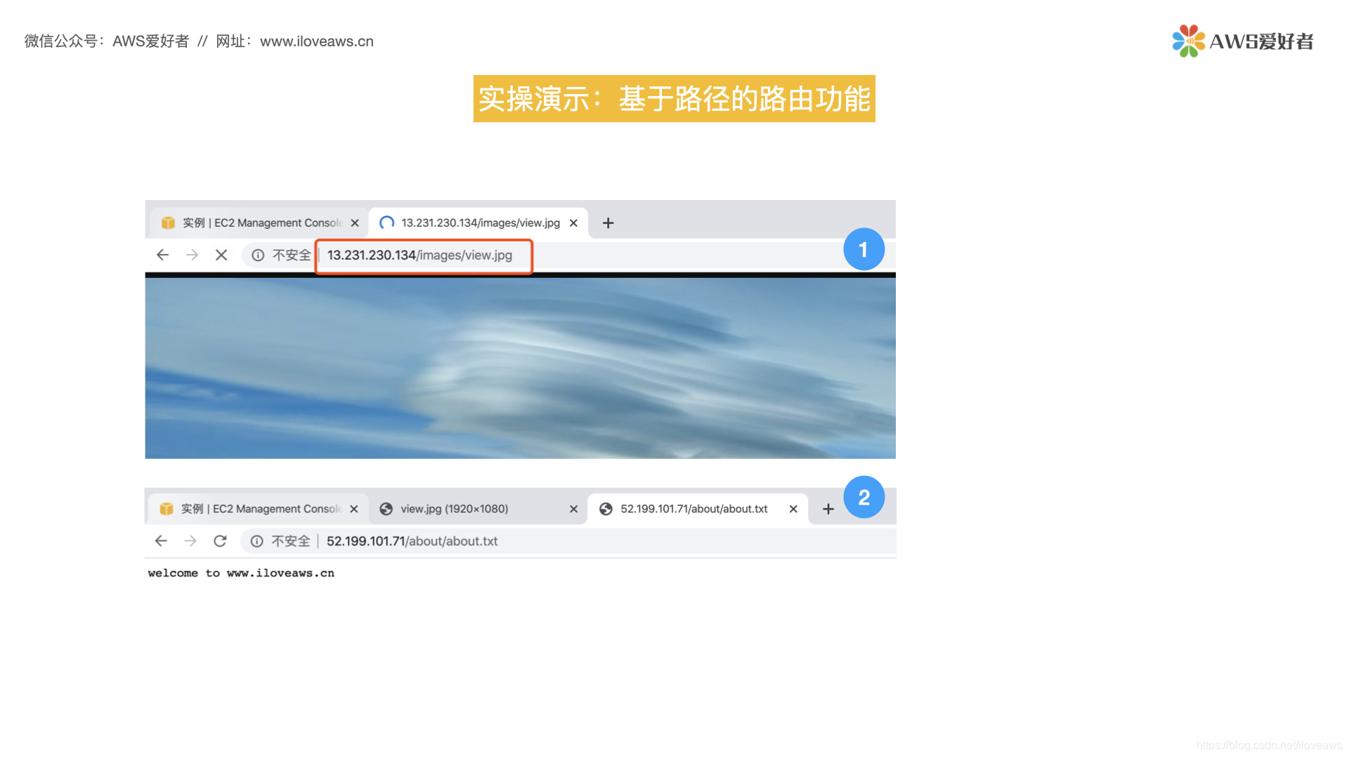Switch to EC2 Management Console tab, top browser
This screenshot has width=1349, height=758.
260,222
